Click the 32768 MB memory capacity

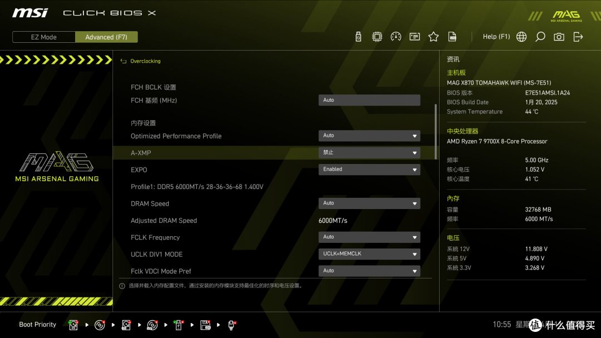[x=538, y=210]
